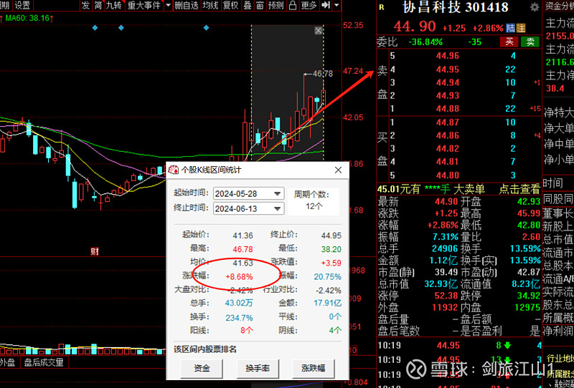Select sell level 1 price 44.88
The width and height of the screenshot is (574, 388).
tap(447, 109)
